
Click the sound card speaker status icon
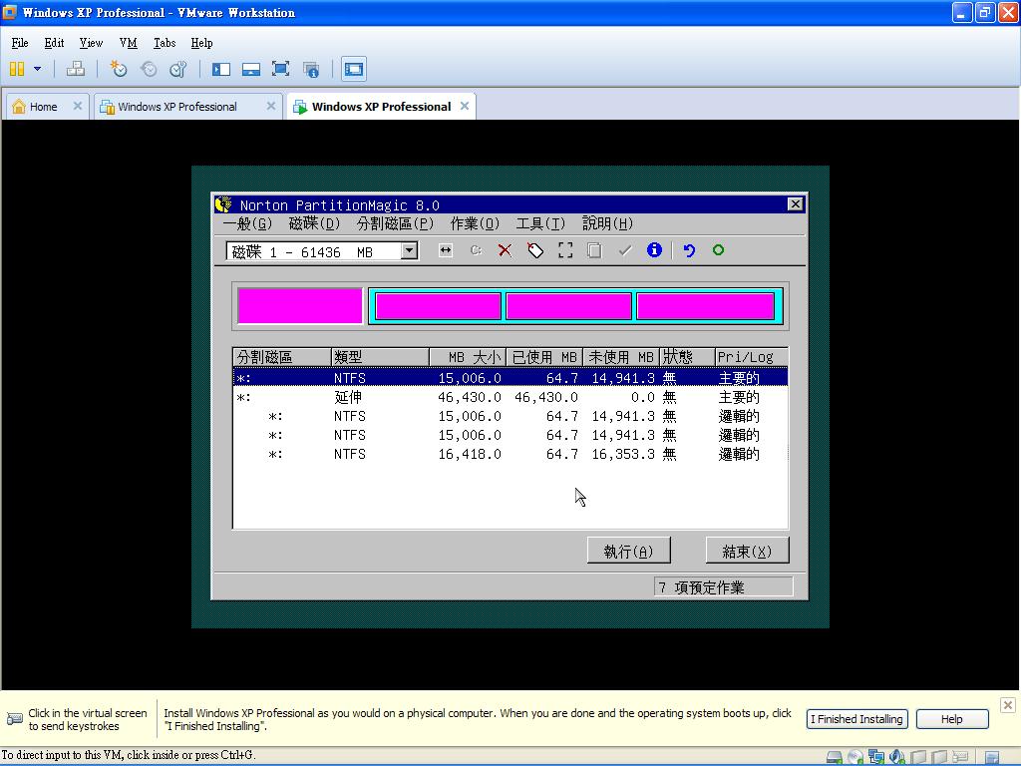pos(897,757)
